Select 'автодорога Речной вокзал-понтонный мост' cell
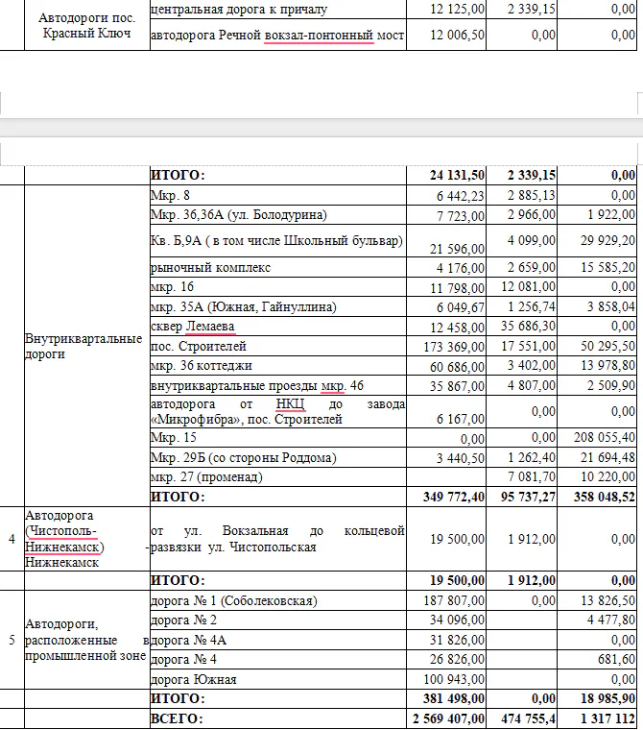This screenshot has width=643, height=730. 277,35
